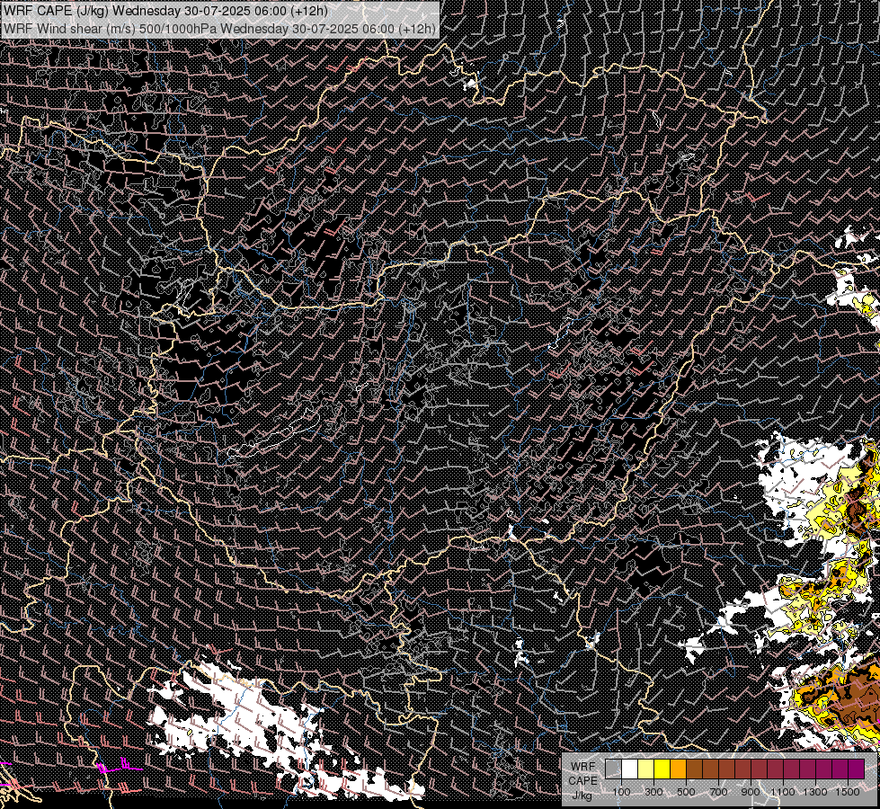Click the legend unit label J/kg
This screenshot has width=880, height=809.
[583, 795]
